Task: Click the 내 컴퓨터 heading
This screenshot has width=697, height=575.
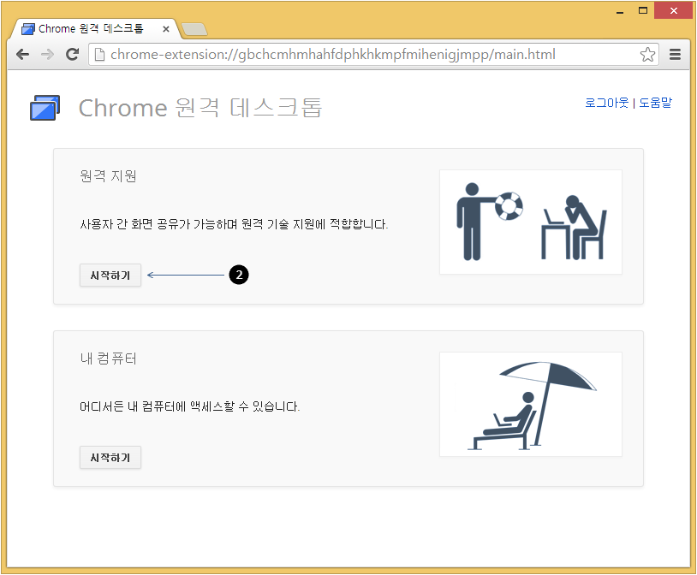Action: coord(108,359)
